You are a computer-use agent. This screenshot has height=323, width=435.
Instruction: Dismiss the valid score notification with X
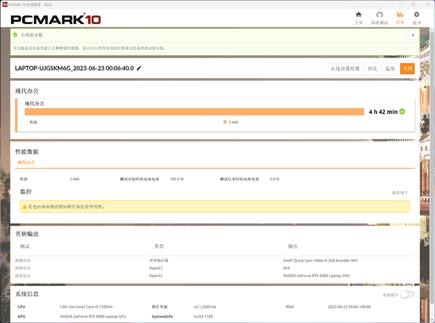(x=413, y=35)
